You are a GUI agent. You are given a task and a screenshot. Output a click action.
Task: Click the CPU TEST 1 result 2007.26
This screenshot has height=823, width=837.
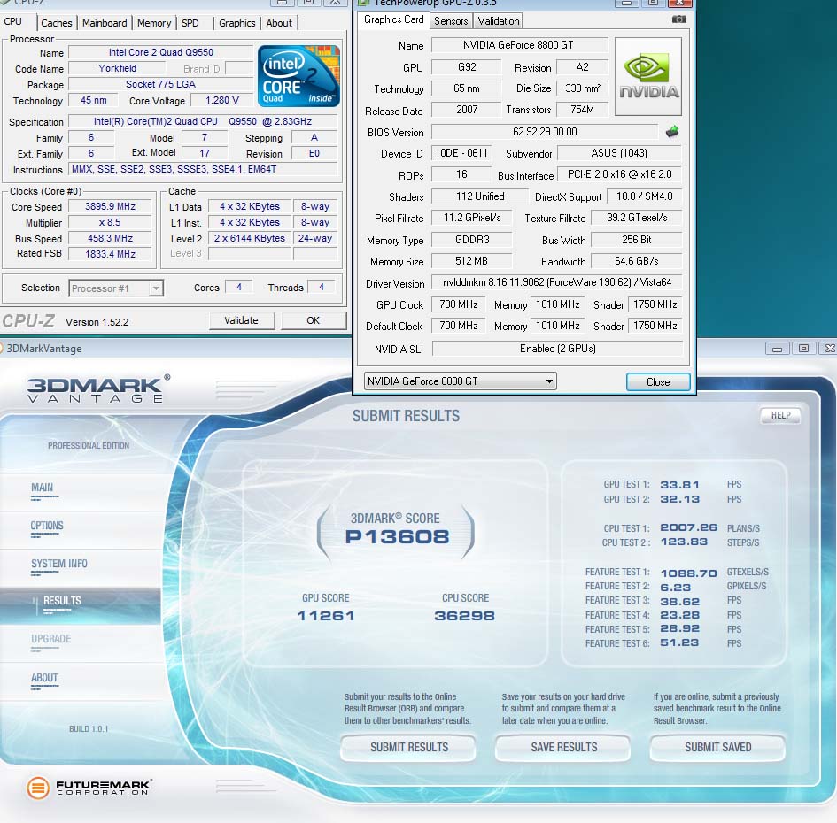(688, 527)
